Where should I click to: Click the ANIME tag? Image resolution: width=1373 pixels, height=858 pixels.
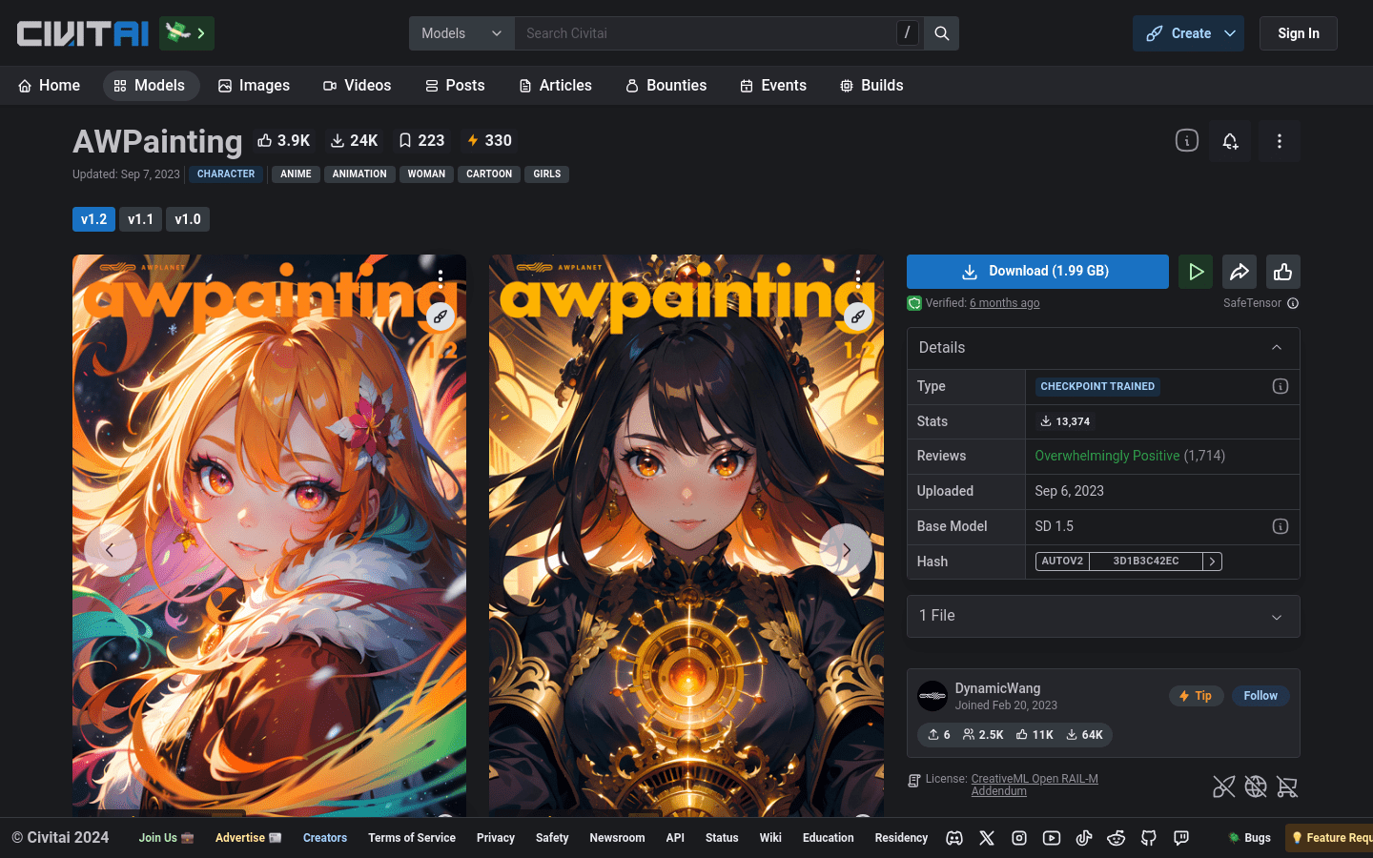click(296, 174)
